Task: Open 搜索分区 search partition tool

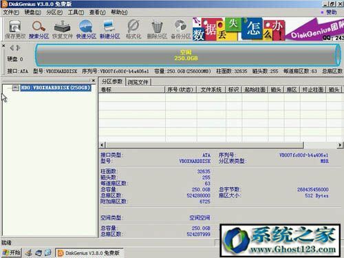Action: [39, 30]
